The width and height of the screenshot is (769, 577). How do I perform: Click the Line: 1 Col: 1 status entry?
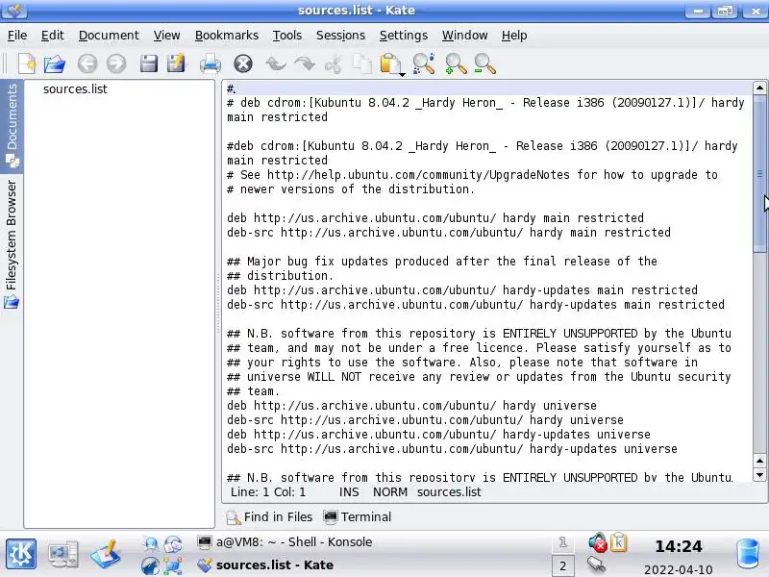point(268,492)
